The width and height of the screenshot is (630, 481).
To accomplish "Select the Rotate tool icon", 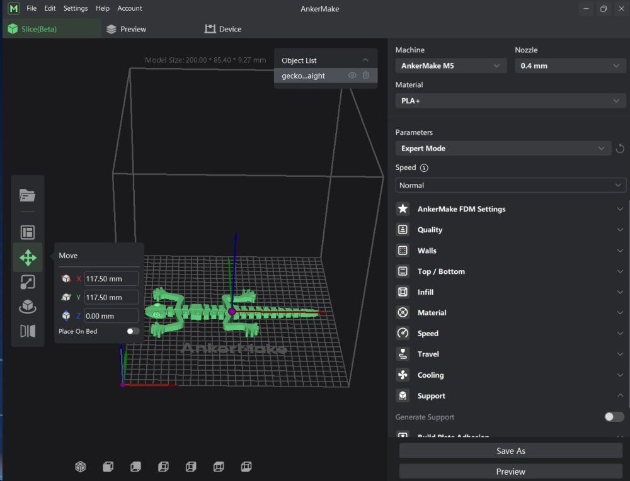I will point(27,307).
